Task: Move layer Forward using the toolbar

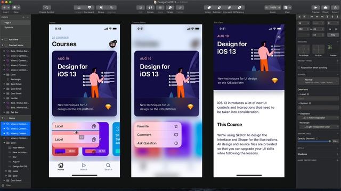Action: (x=79, y=7)
